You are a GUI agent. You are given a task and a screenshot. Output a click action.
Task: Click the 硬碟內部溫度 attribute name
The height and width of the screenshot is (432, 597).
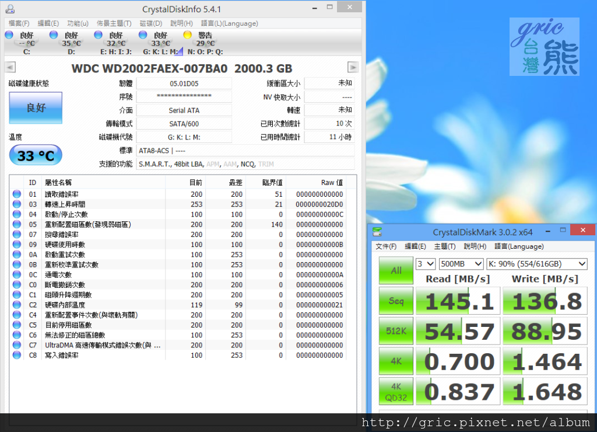click(65, 305)
